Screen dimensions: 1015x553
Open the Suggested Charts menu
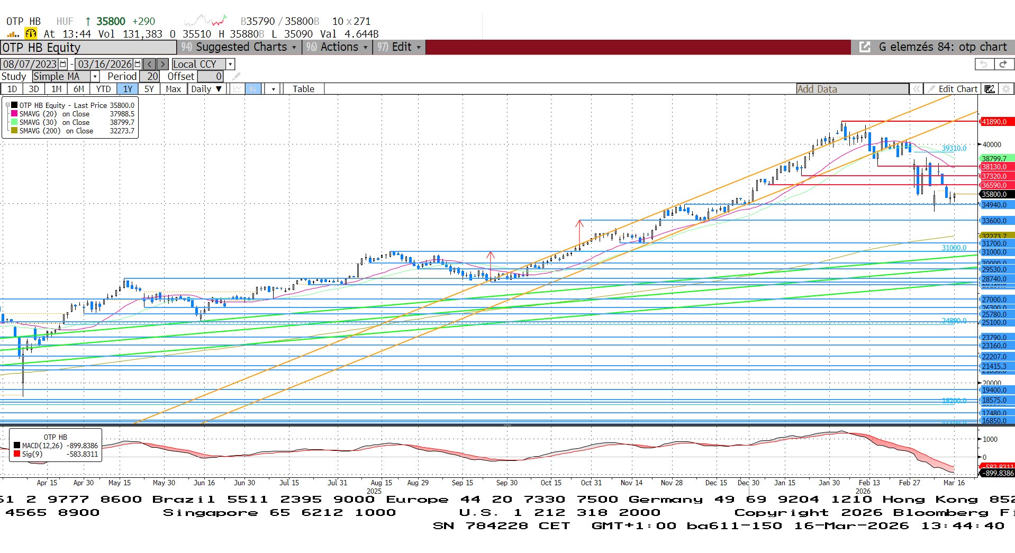point(239,47)
